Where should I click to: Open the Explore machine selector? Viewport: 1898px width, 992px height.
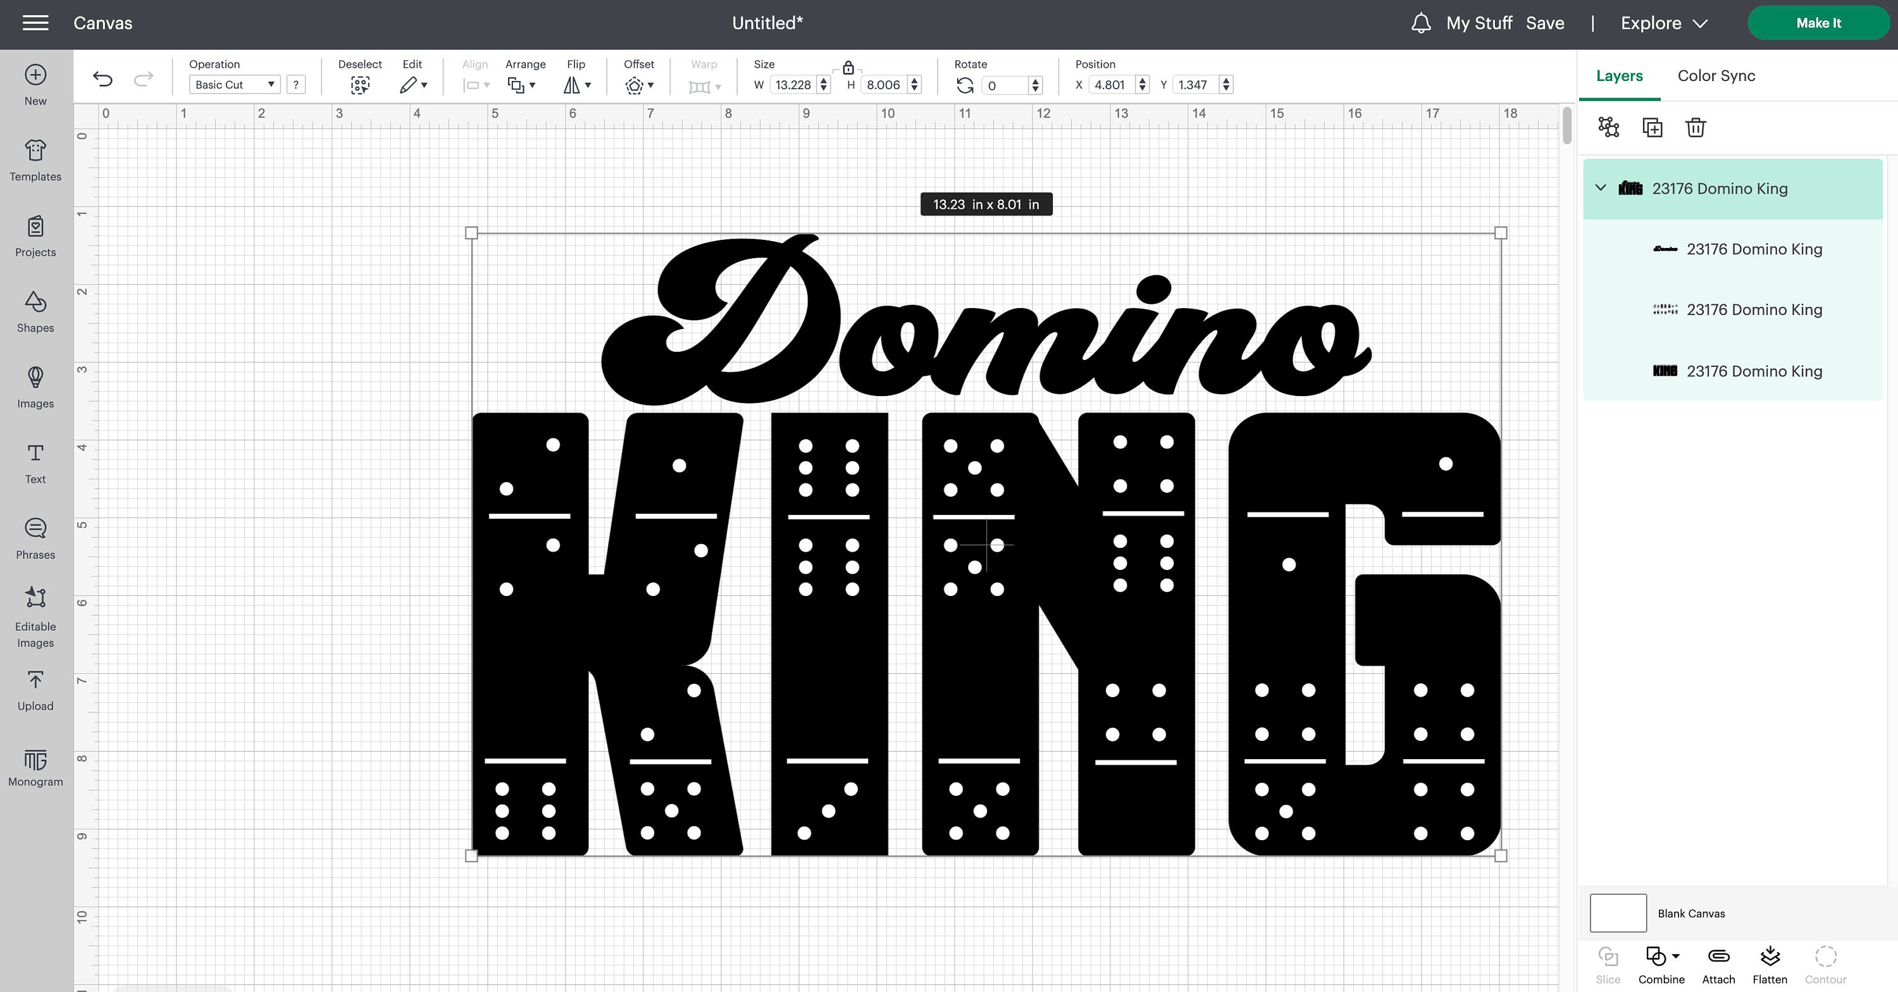pyautogui.click(x=1664, y=23)
